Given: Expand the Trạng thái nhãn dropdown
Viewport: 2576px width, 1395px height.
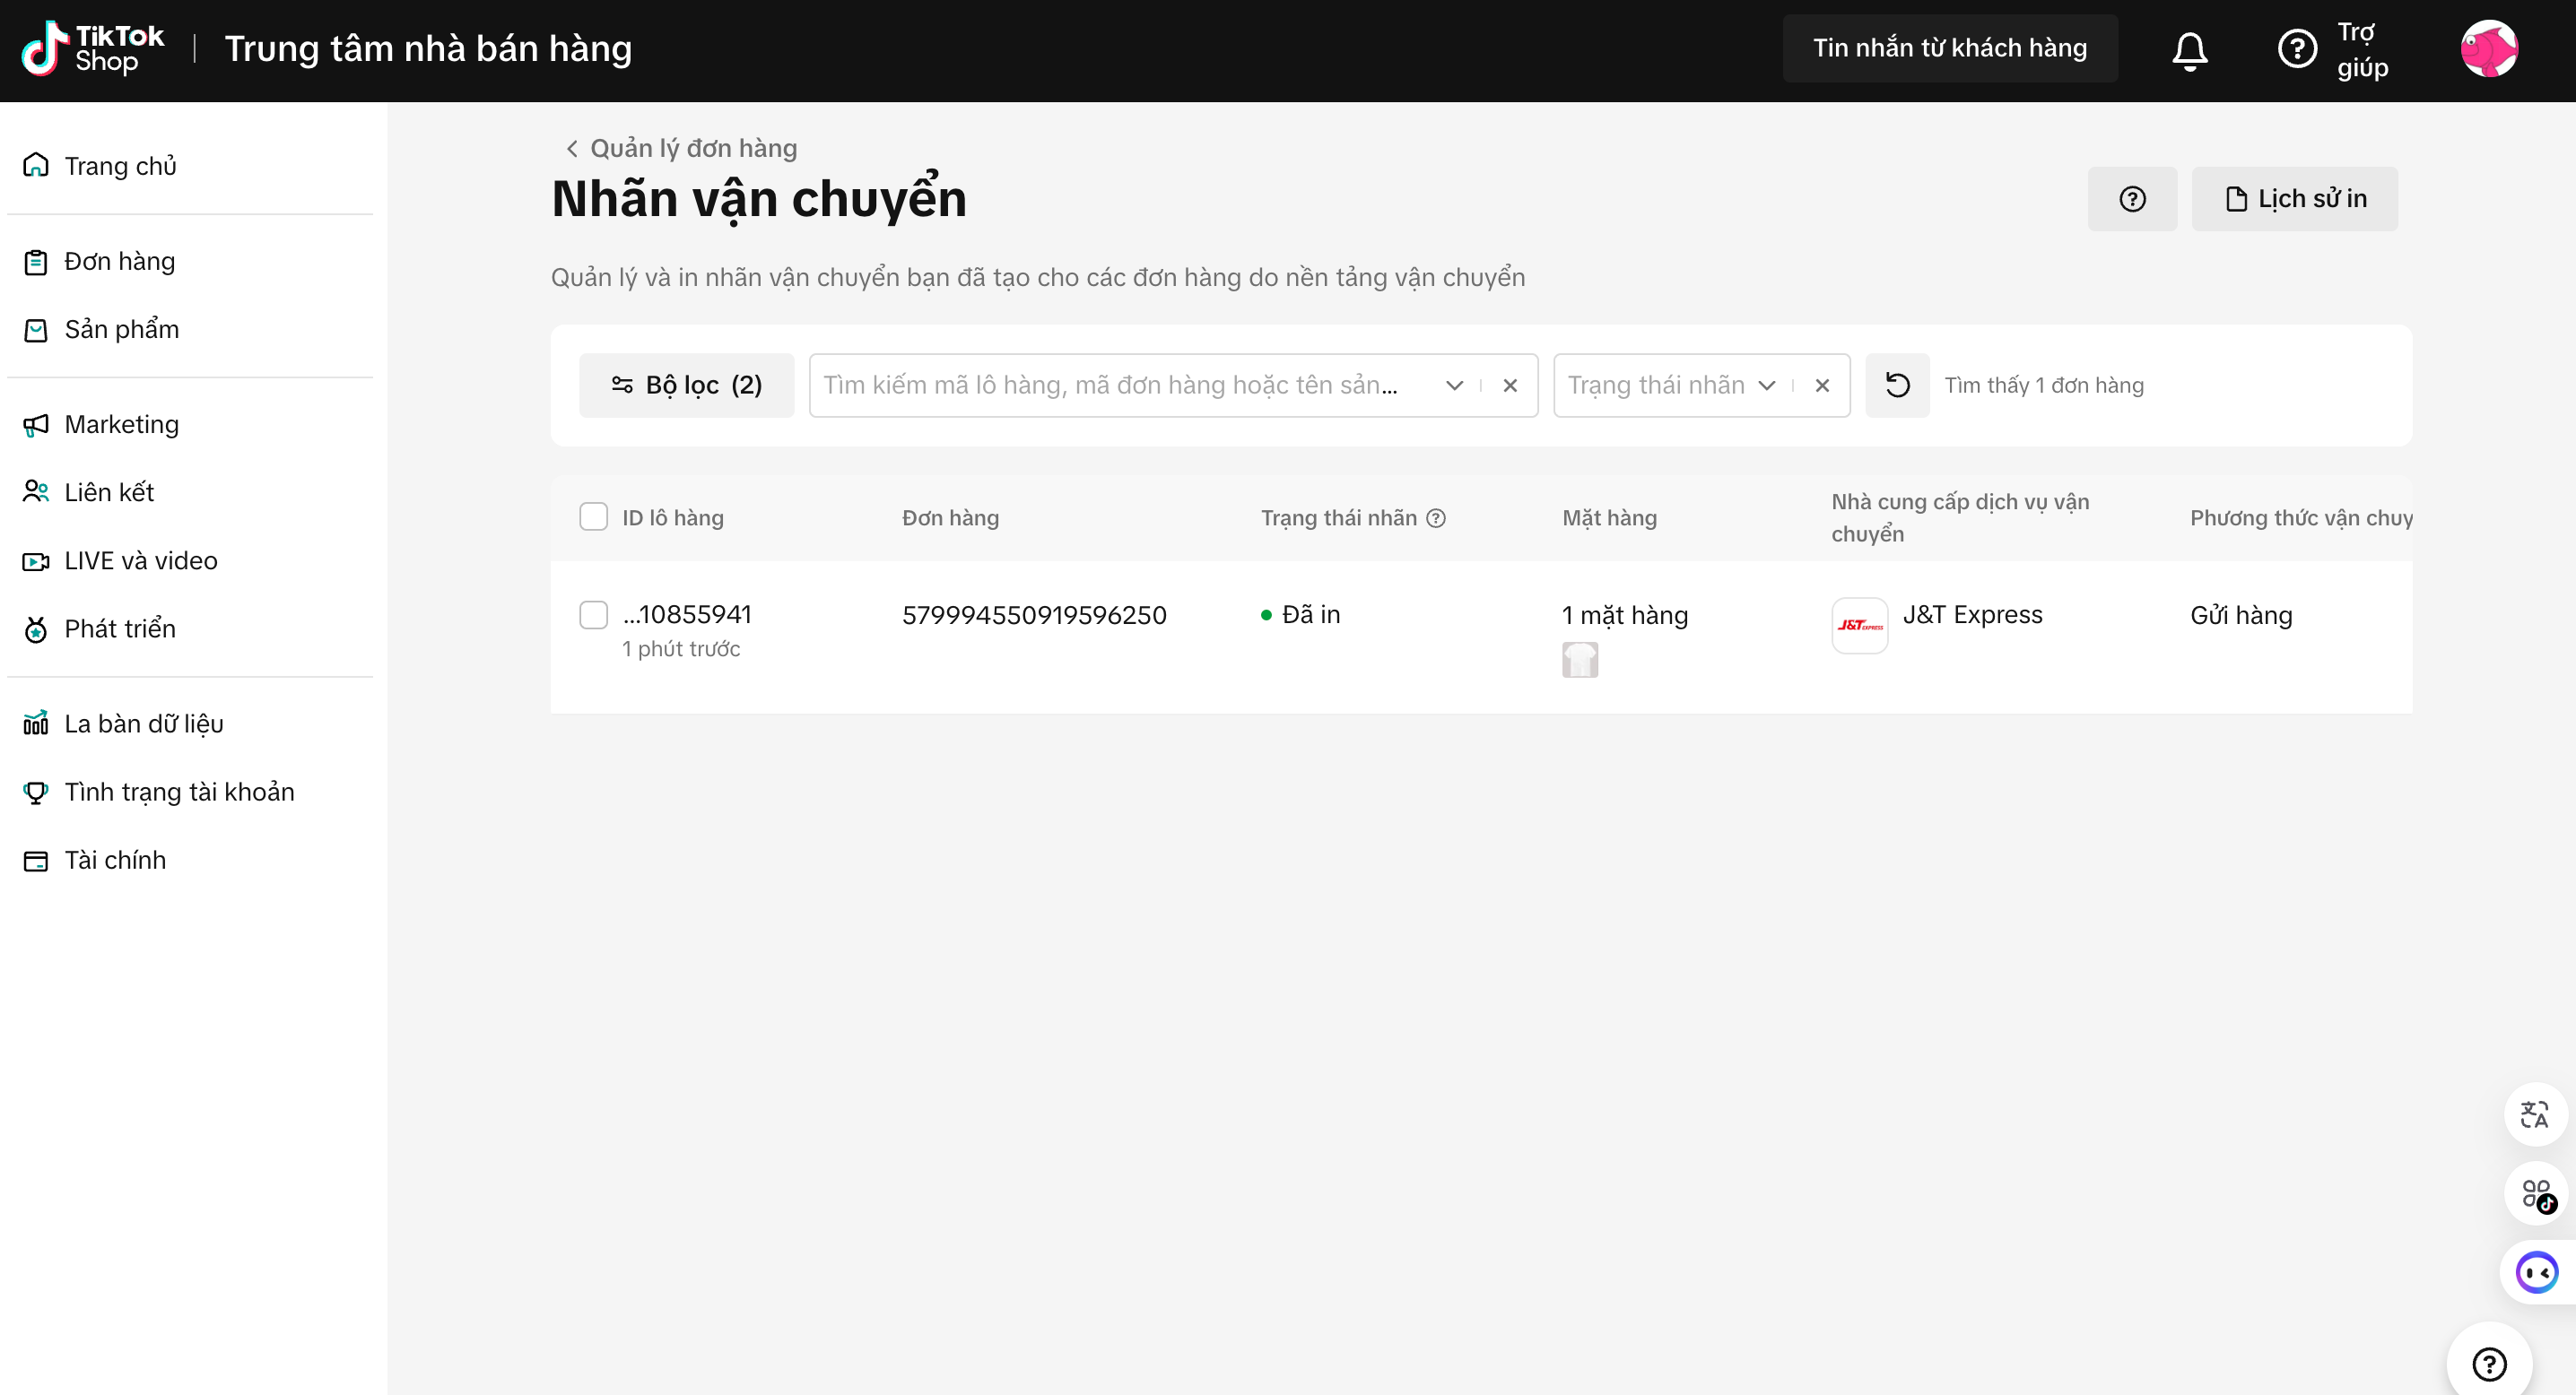Looking at the screenshot, I should [1767, 385].
